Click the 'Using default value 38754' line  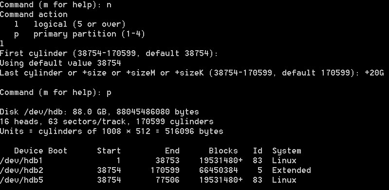60,63
